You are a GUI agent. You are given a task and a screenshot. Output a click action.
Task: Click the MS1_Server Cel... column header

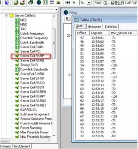[x=123, y=33]
